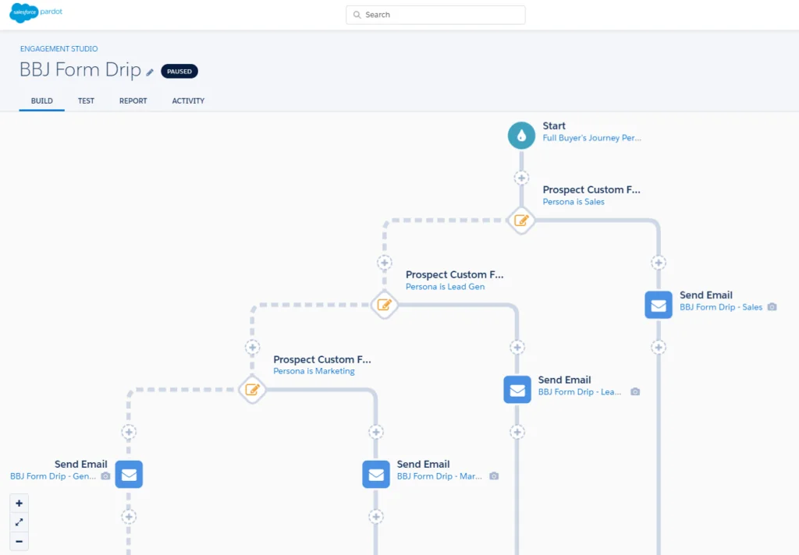Click the magnifier icon in the search box
This screenshot has height=555, width=799.
tap(357, 15)
